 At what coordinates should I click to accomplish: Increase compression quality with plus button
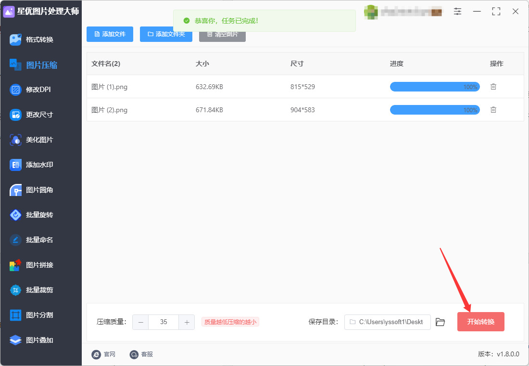187,322
